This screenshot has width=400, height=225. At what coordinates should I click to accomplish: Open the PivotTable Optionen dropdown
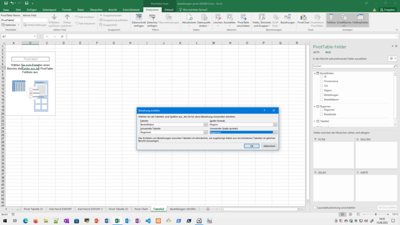10,25
